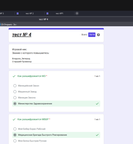
Task: Click the forms icon on тест № 2 tab
Action: [x=18, y=13]
